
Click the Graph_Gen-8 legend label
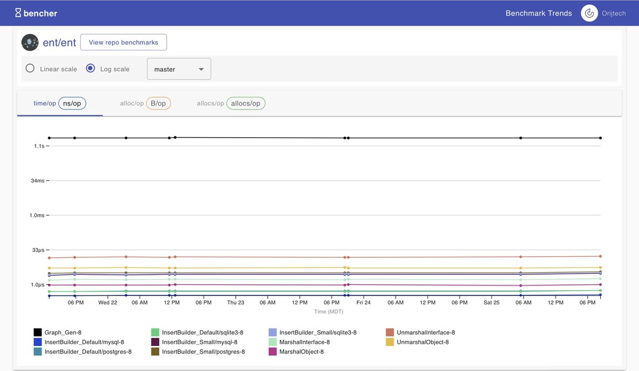tap(63, 333)
